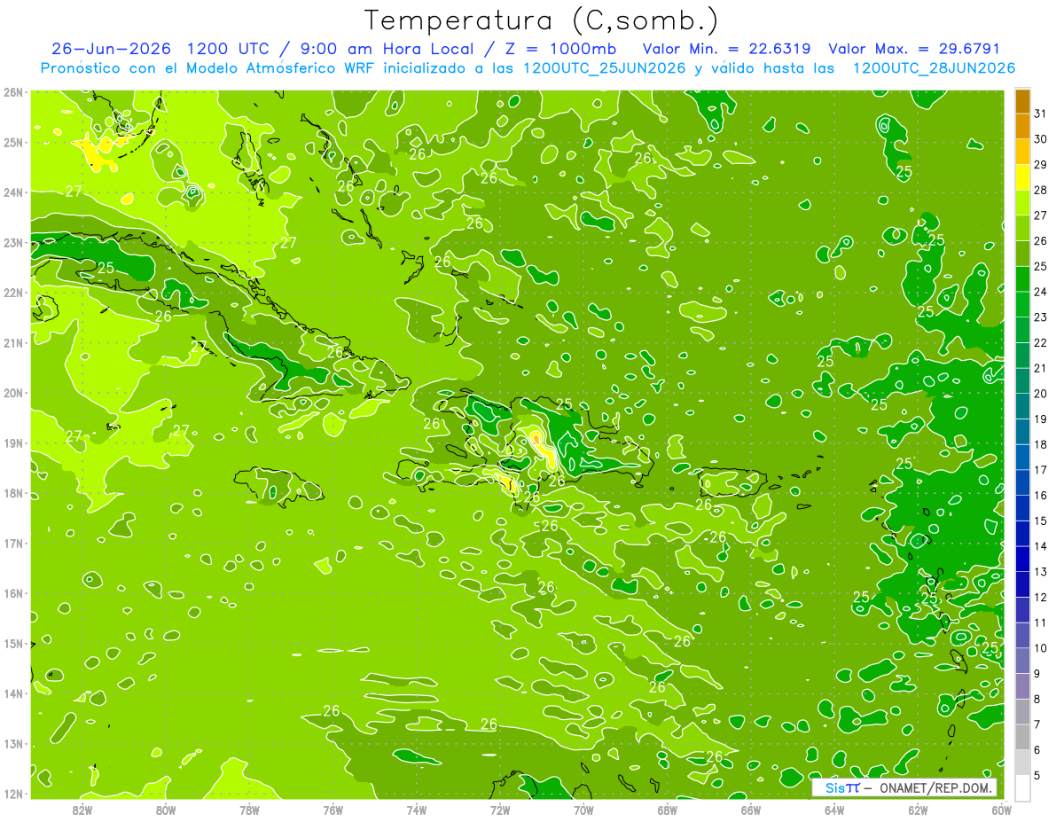Click the "15N" latitude axis label
The width and height of the screenshot is (1064, 822).
[x=13, y=644]
